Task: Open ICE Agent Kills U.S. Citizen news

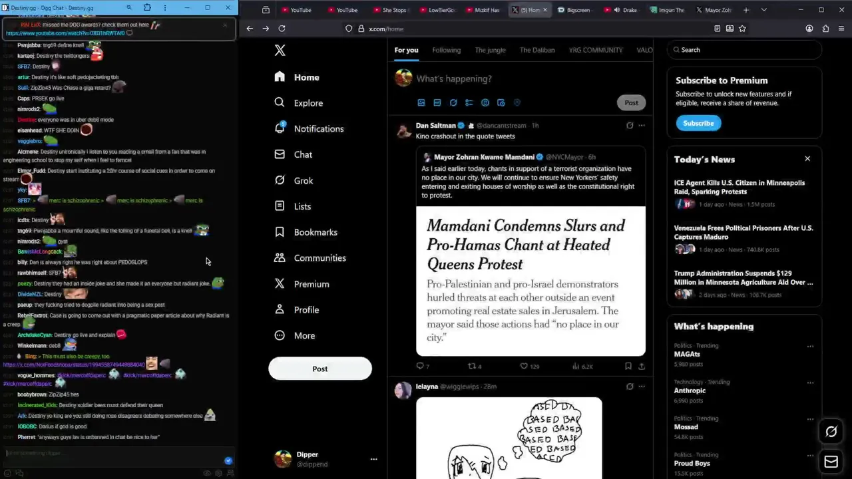Action: click(x=744, y=194)
